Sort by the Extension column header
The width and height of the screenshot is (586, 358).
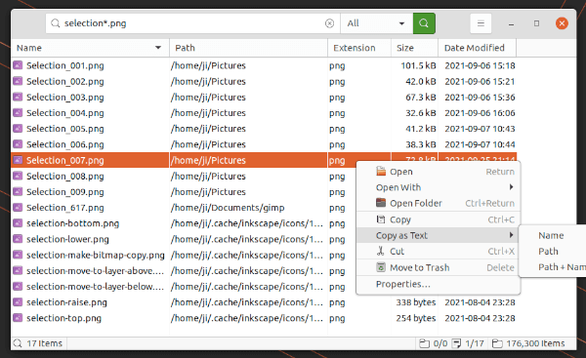pyautogui.click(x=359, y=48)
